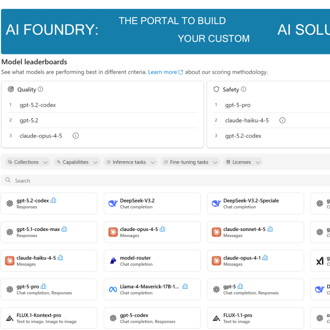Click the DeepSeek whale logo on DeepSeek-V3.2 card
Viewport: 330px width, 330px height.
click(x=113, y=204)
